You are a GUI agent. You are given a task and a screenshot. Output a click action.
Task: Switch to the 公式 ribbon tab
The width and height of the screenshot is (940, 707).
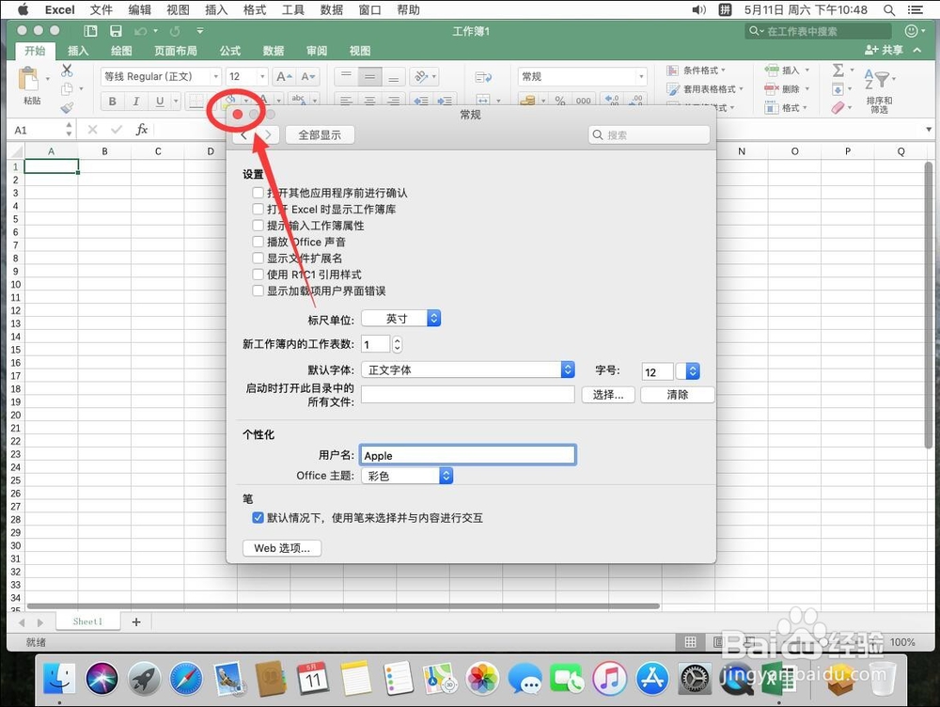tap(229, 51)
